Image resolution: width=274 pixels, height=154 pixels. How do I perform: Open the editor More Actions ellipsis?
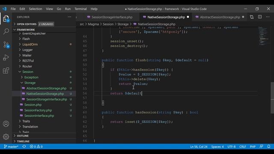tap(268, 17)
